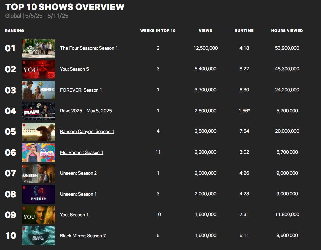Click the 6,700,000 hours viewed value
321x250 pixels.
tap(287, 152)
